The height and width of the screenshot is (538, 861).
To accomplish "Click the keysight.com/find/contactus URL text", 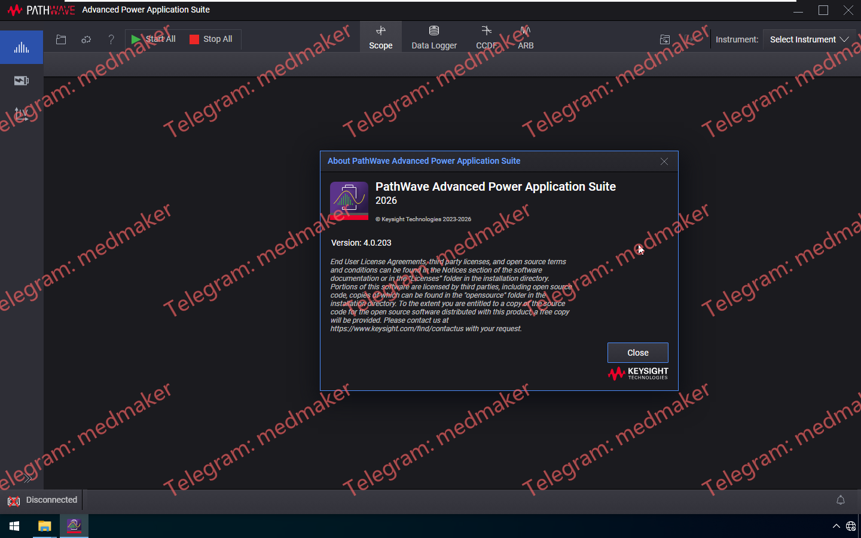I will click(x=397, y=329).
